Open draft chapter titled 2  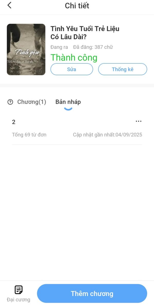click(77, 128)
